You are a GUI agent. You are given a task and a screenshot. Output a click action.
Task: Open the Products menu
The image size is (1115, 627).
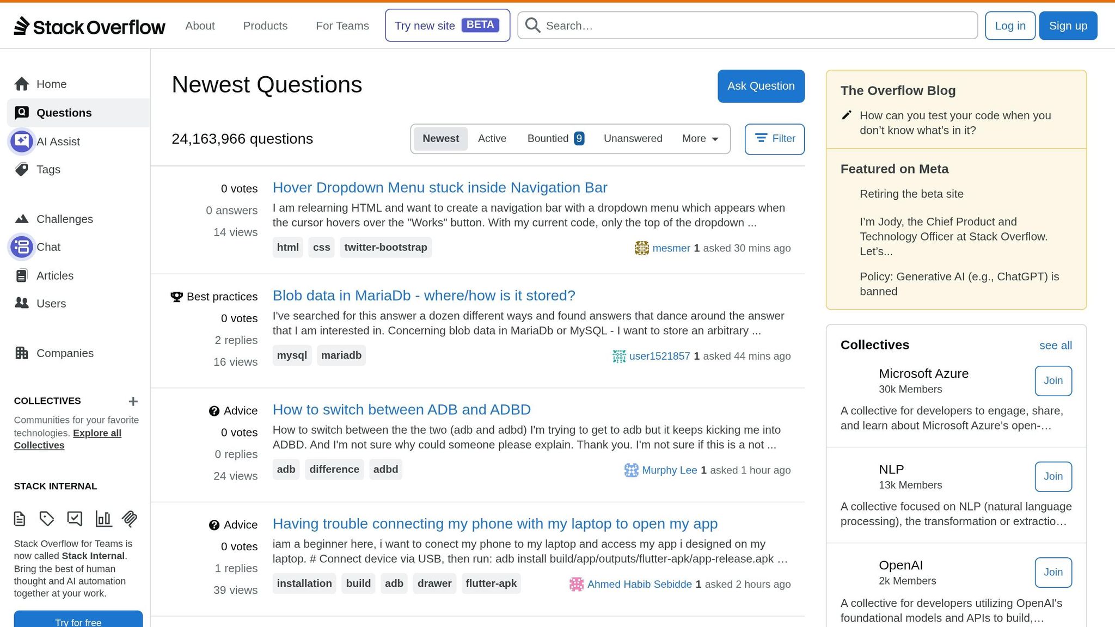265,26
